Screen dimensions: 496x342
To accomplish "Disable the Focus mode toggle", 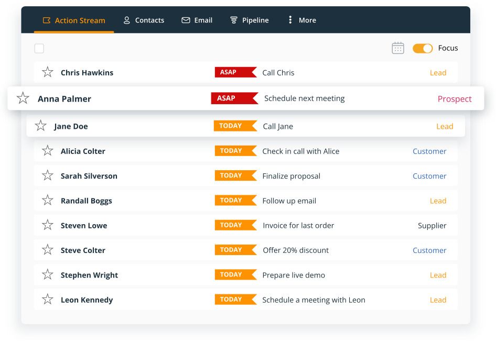I will [x=422, y=48].
